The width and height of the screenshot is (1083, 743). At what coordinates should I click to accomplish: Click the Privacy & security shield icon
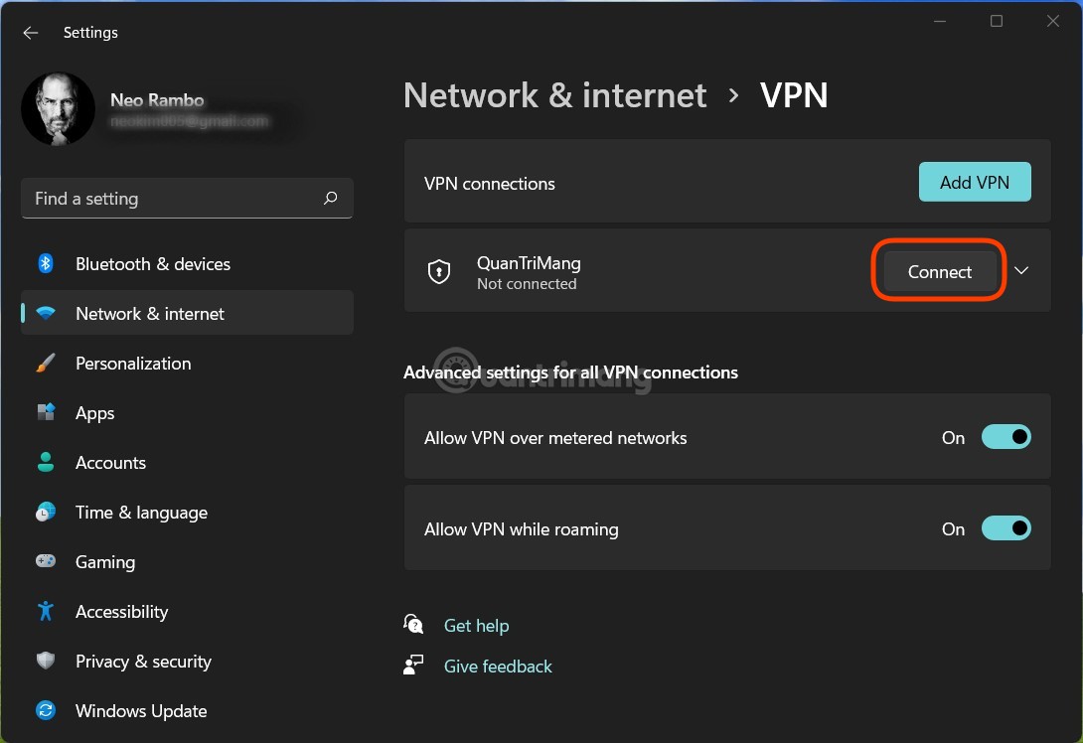pyautogui.click(x=46, y=661)
